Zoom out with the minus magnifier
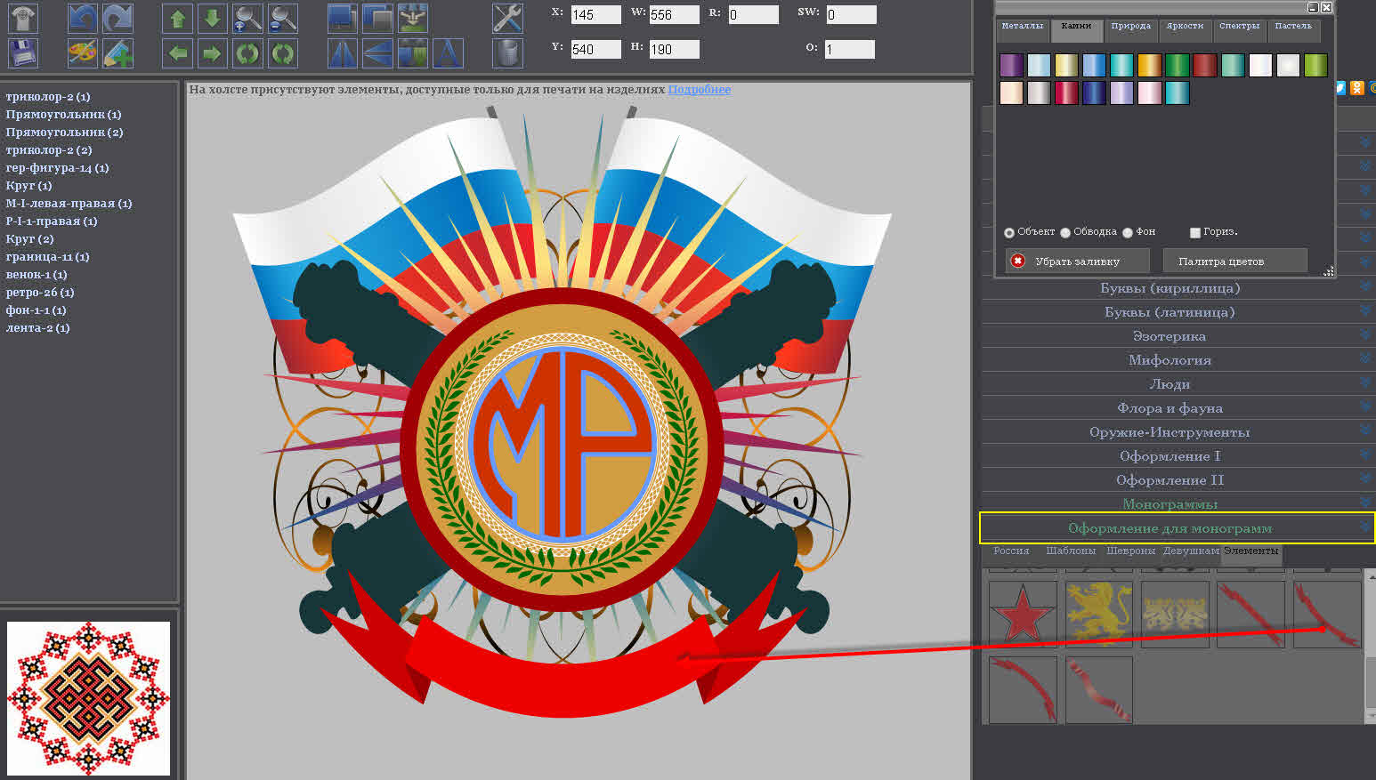This screenshot has height=780, width=1376. (283, 19)
